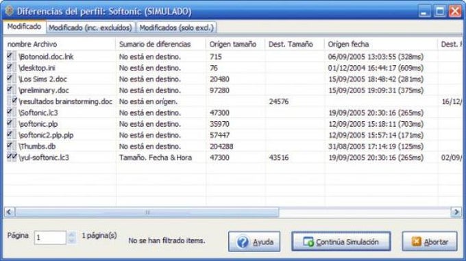The width and height of the screenshot is (466, 261).
Task: Click the horizontal scrollbar left arrow
Action: click(10, 212)
